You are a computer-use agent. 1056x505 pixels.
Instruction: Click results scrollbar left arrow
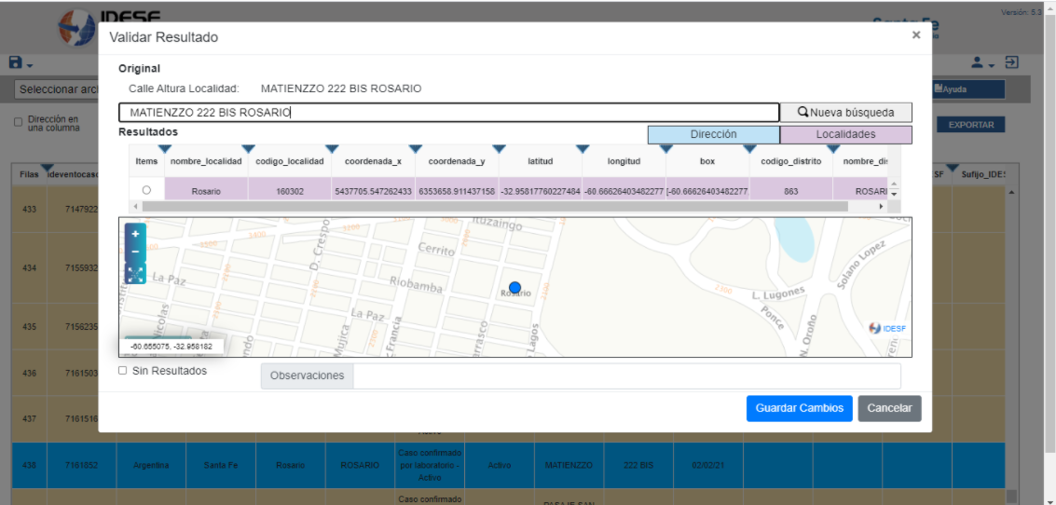point(136,207)
